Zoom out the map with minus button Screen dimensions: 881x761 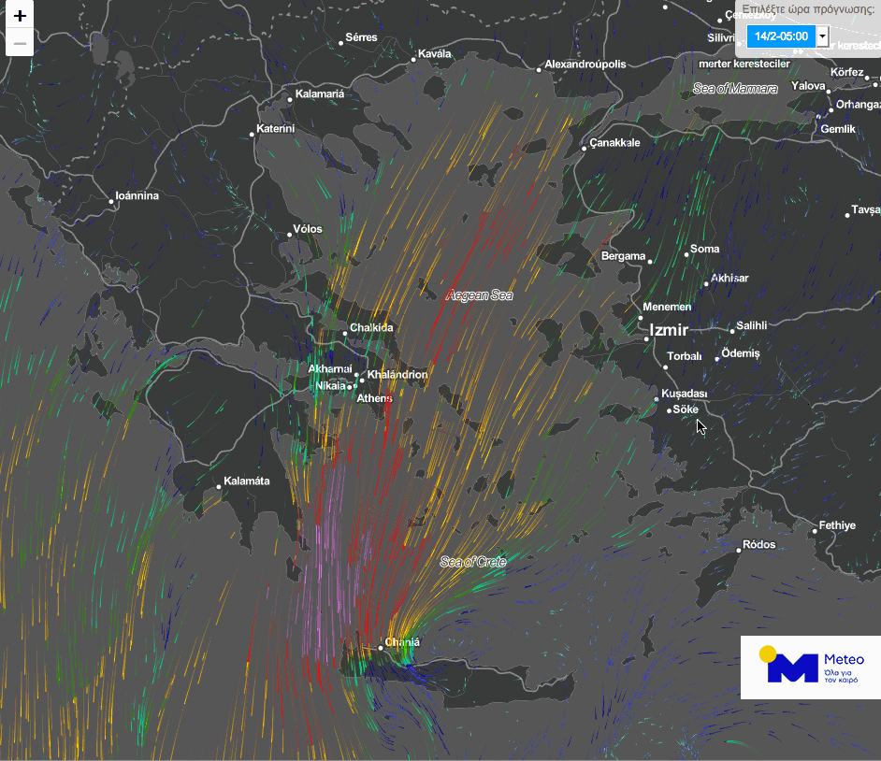(20, 43)
